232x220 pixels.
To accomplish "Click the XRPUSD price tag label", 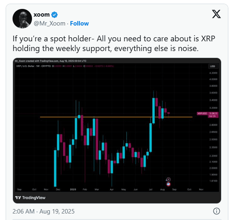I will pos(202,113).
